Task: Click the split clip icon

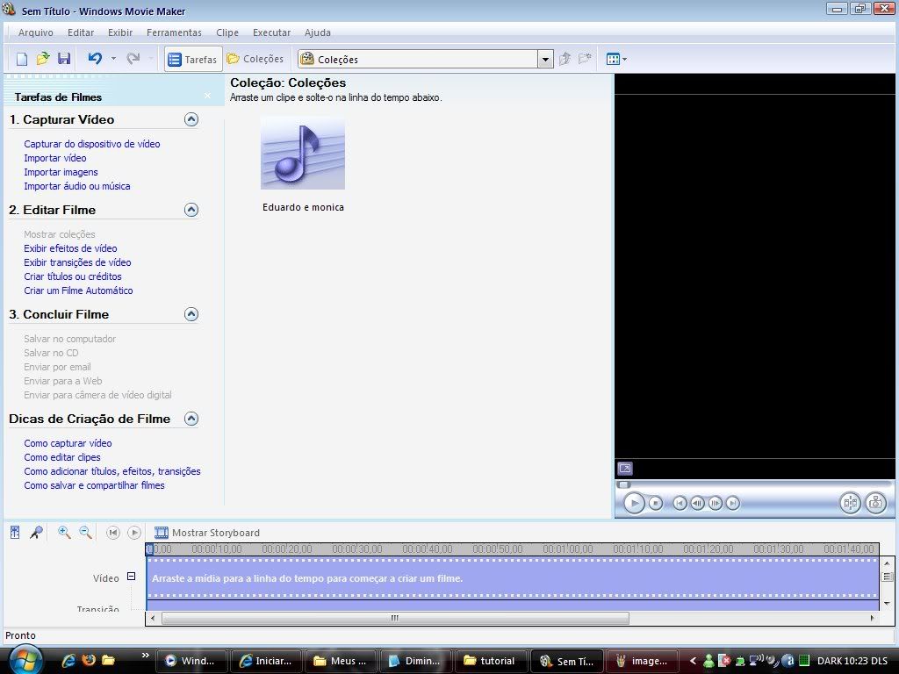Action: [x=849, y=503]
